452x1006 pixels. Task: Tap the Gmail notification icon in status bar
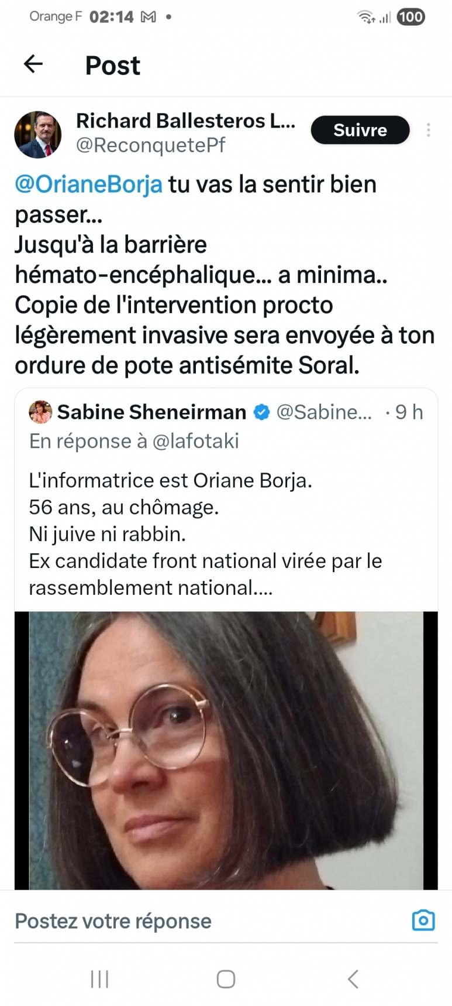tap(149, 17)
